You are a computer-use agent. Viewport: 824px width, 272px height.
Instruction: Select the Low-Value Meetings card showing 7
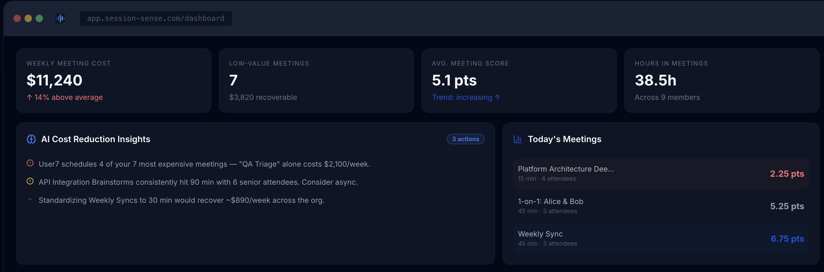[x=316, y=81]
